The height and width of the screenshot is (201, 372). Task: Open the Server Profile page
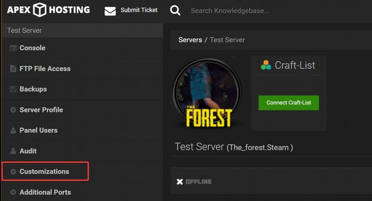pos(41,110)
